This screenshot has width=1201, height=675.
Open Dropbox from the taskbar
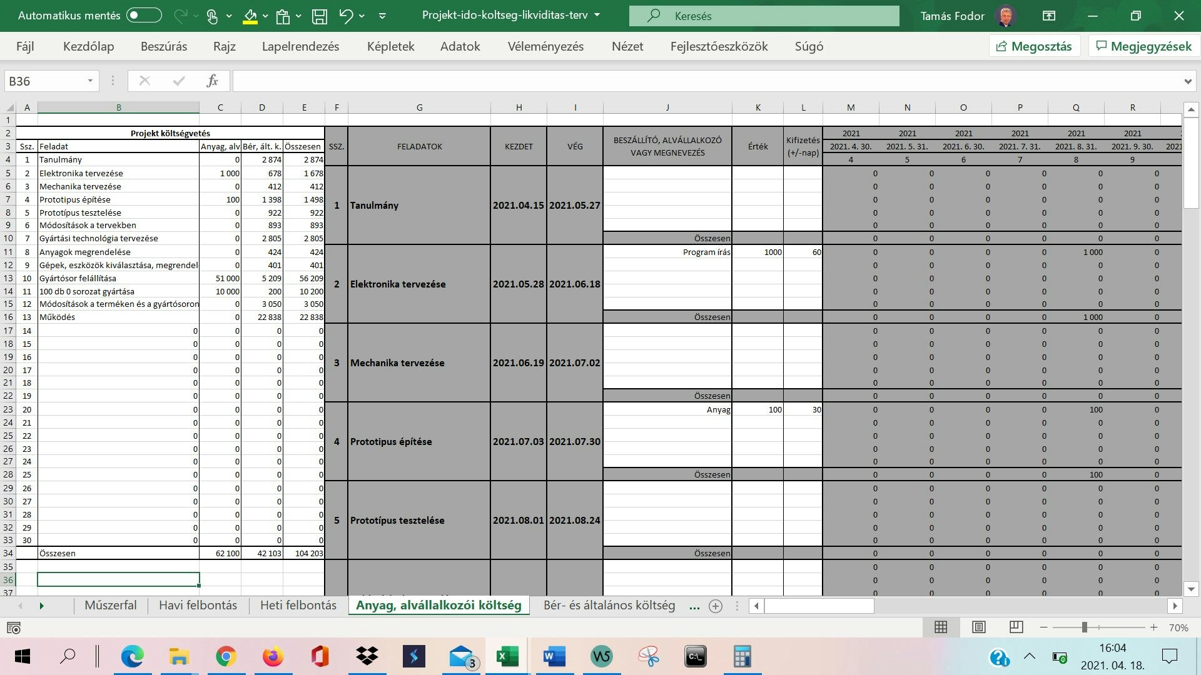pos(367,656)
